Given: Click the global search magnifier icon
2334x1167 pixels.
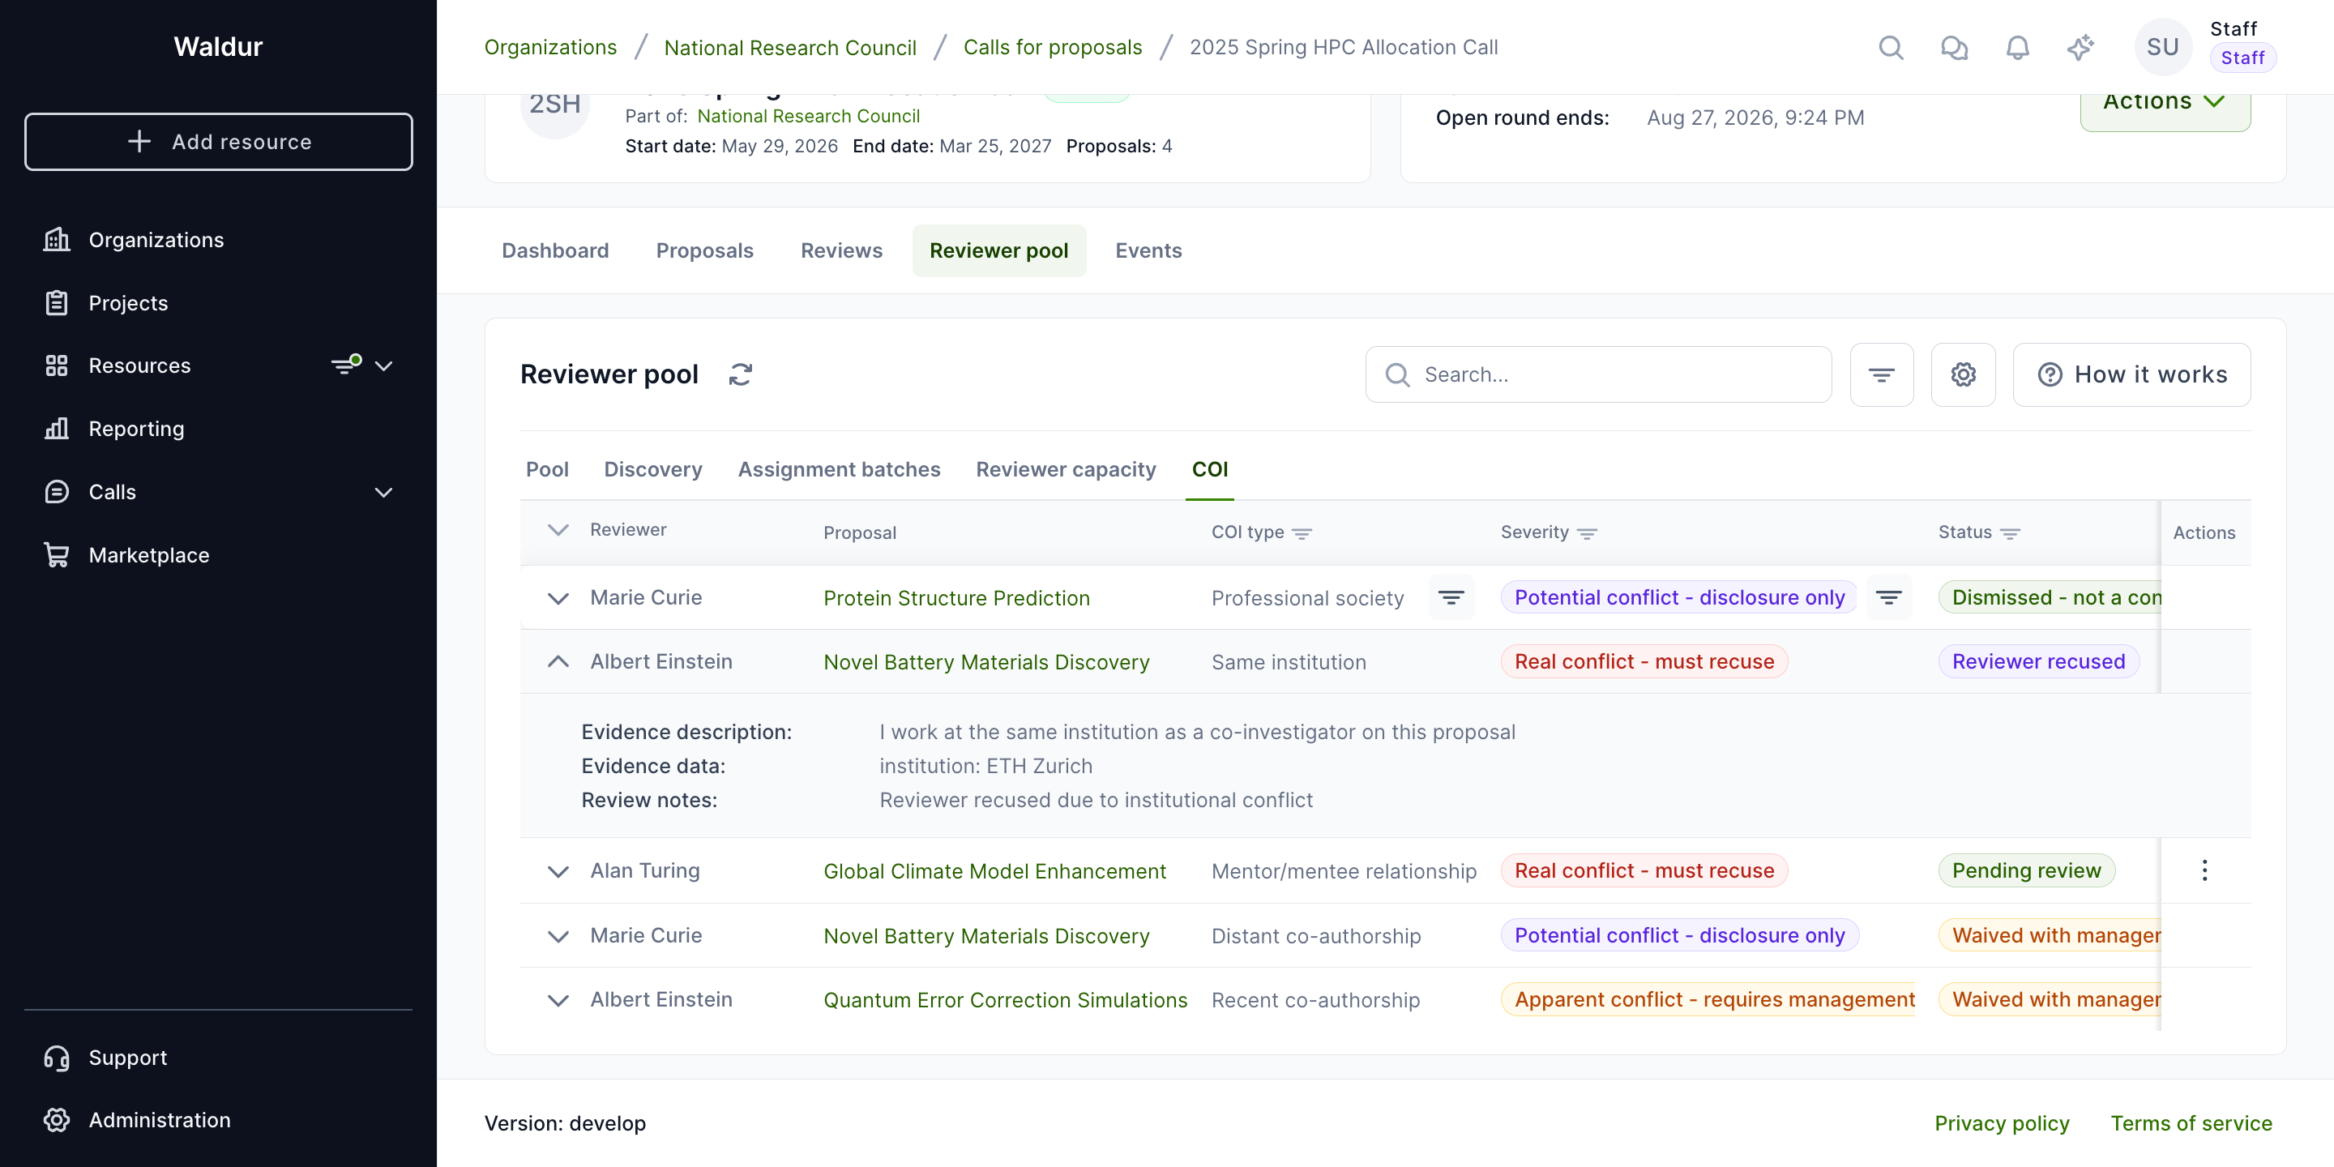Looking at the screenshot, I should (1890, 47).
